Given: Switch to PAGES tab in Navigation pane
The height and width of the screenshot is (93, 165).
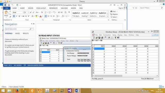Looking at the screenshot, I should [18, 33].
